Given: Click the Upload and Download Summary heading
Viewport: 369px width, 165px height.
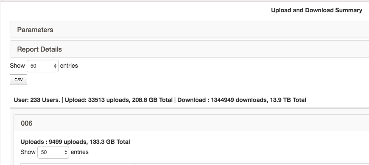Looking at the screenshot, I should tap(316, 10).
